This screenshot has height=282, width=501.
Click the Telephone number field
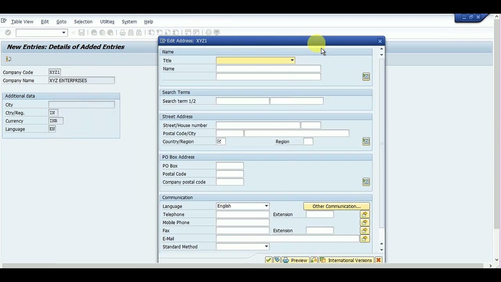[243, 214]
